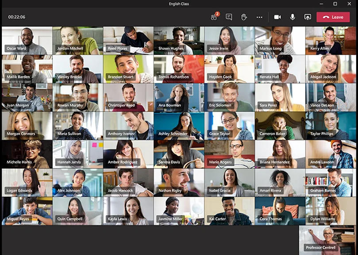Open the meeting chat panel
Image resolution: width=358 pixels, height=255 pixels.
[229, 17]
